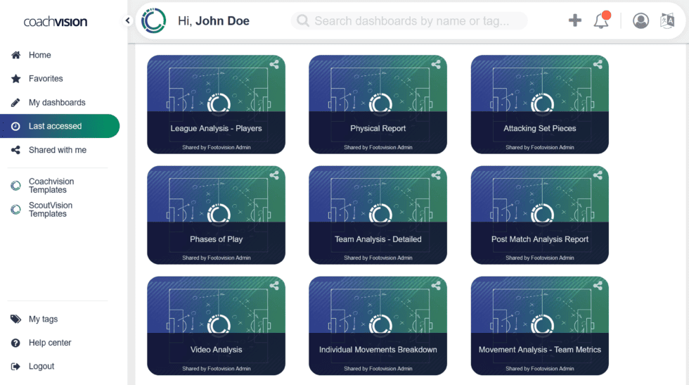Open My dashboards menu item

pyautogui.click(x=56, y=103)
